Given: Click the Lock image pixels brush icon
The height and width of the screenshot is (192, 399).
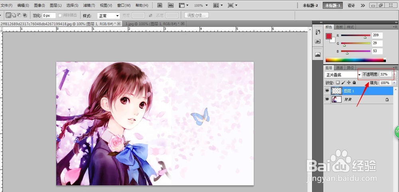Looking at the screenshot, I should pyautogui.click(x=343, y=83).
